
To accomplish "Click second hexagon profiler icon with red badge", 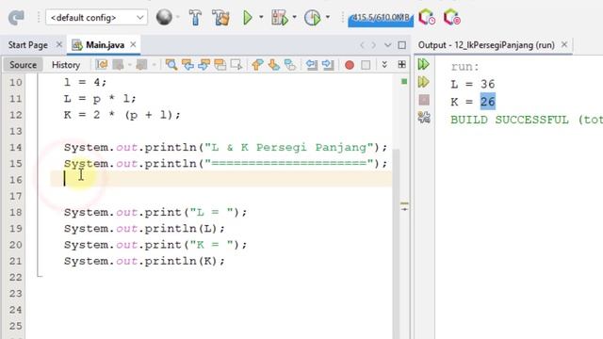I will coord(451,17).
